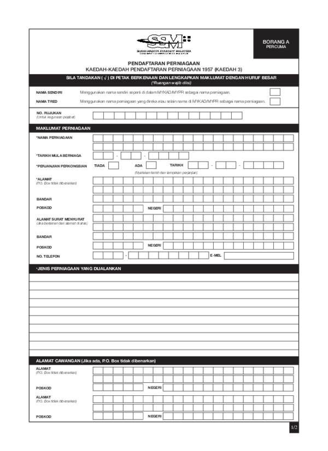Click the NO. RUJUKAN label
The width and height of the screenshot is (328, 451).
(x=49, y=113)
